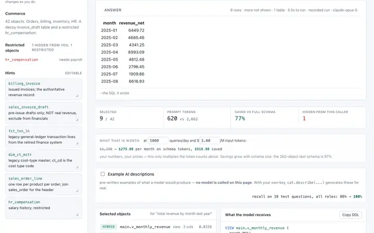Click the 2025-01 month cell
374x233 pixels.
pos(109,30)
